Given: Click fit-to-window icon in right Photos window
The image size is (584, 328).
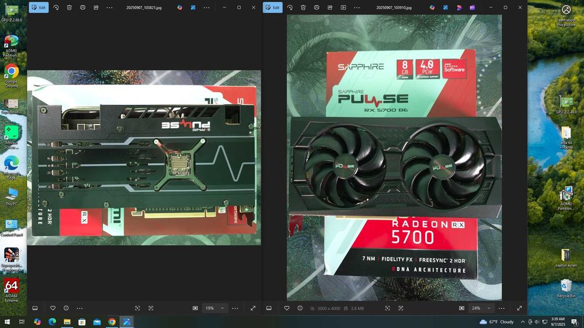Looking at the screenshot, I should click(387, 308).
